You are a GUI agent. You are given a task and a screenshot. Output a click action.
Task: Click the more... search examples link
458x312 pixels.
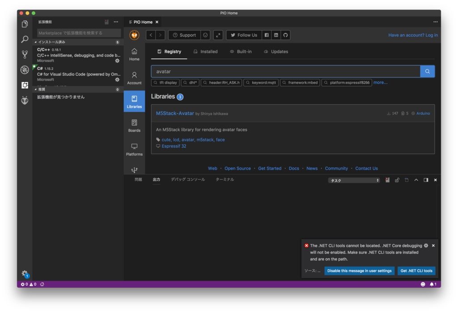click(380, 82)
